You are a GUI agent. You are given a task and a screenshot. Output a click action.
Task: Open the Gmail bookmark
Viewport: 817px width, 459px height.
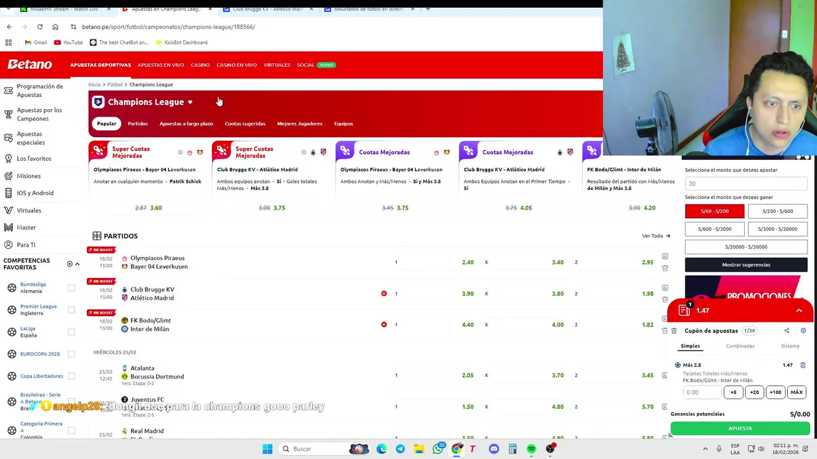tap(36, 42)
